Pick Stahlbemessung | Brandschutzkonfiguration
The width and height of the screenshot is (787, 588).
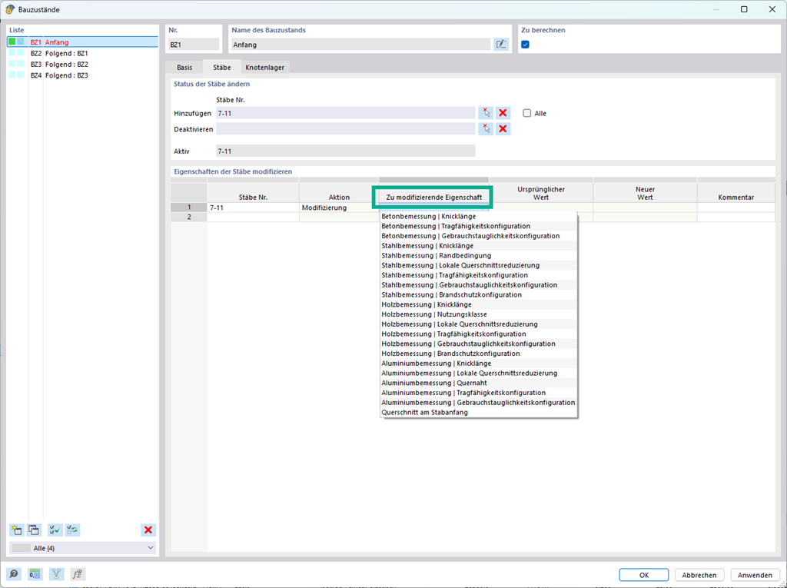click(478, 294)
